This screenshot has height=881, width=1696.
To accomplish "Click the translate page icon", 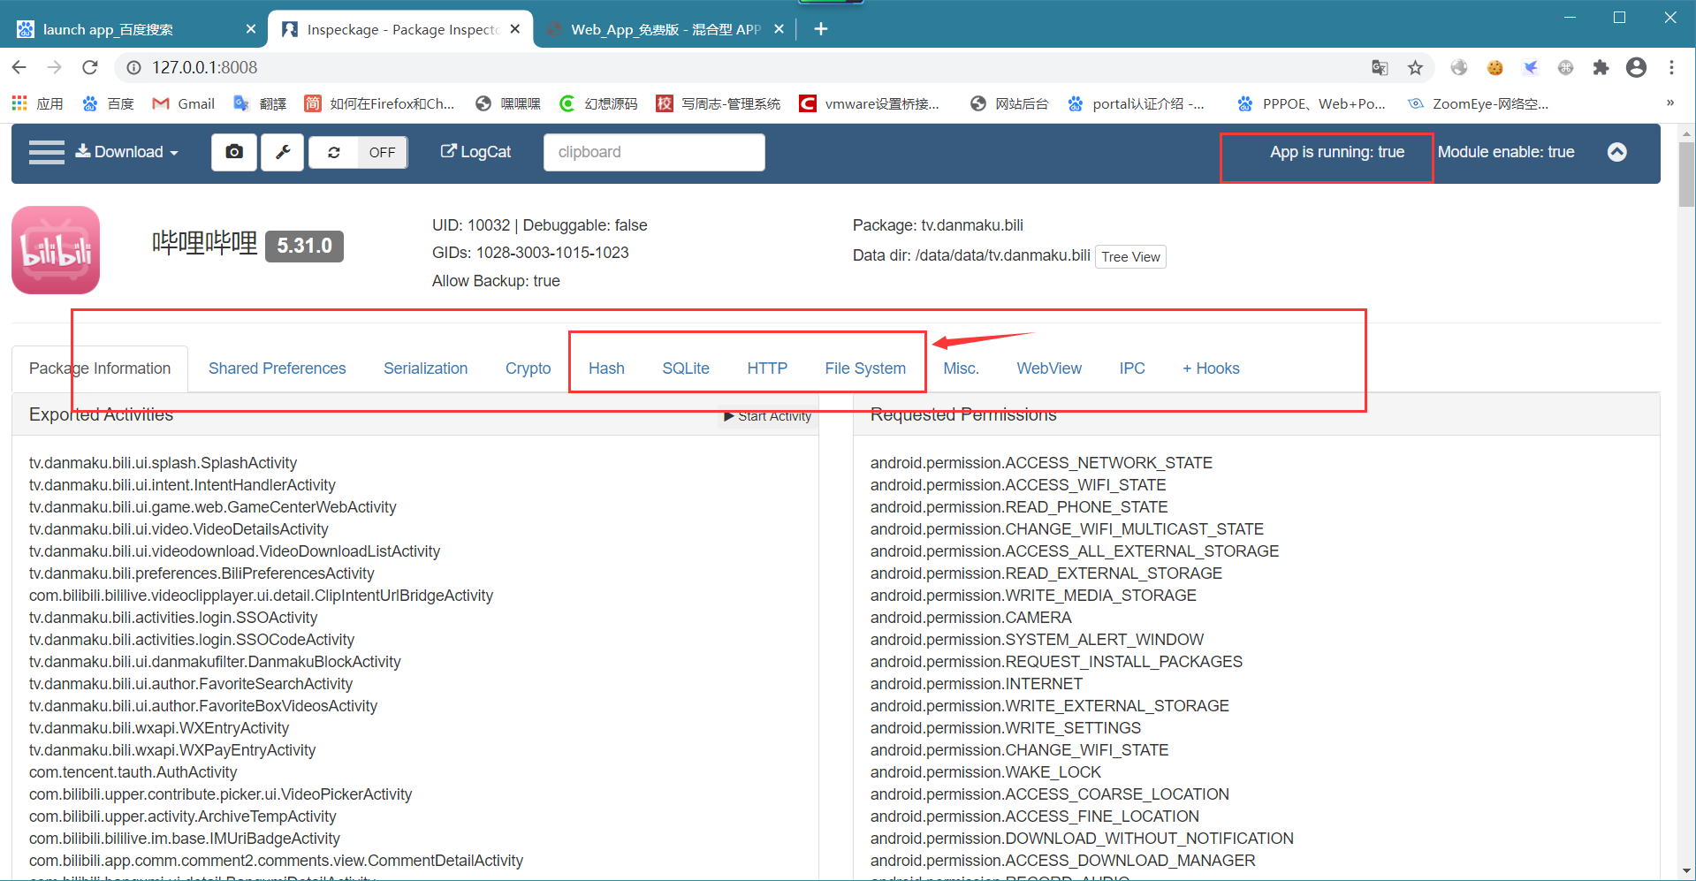I will coord(1380,67).
